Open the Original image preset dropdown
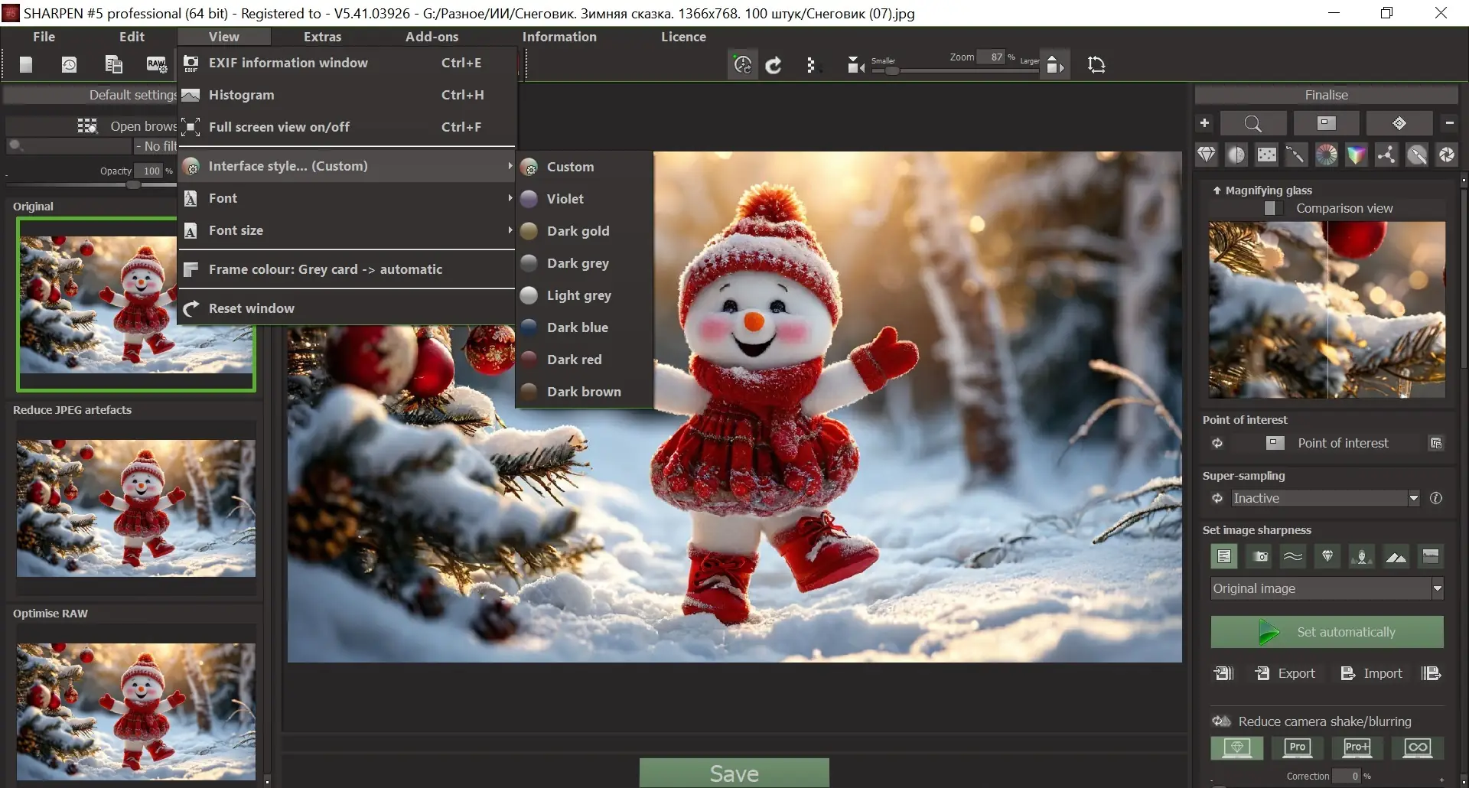 tap(1327, 588)
